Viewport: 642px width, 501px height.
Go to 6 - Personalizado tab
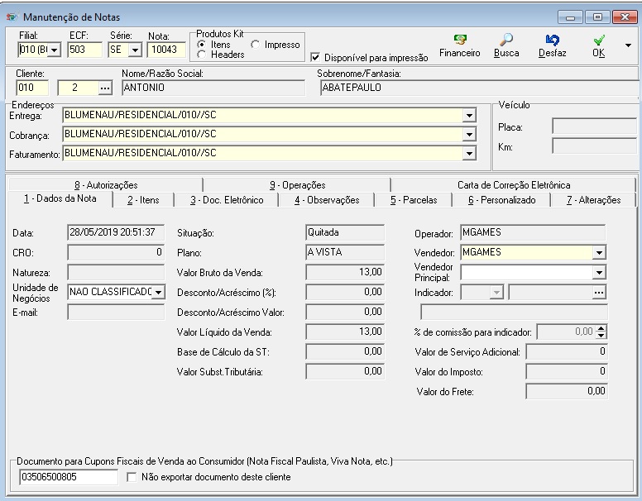tap(502, 200)
